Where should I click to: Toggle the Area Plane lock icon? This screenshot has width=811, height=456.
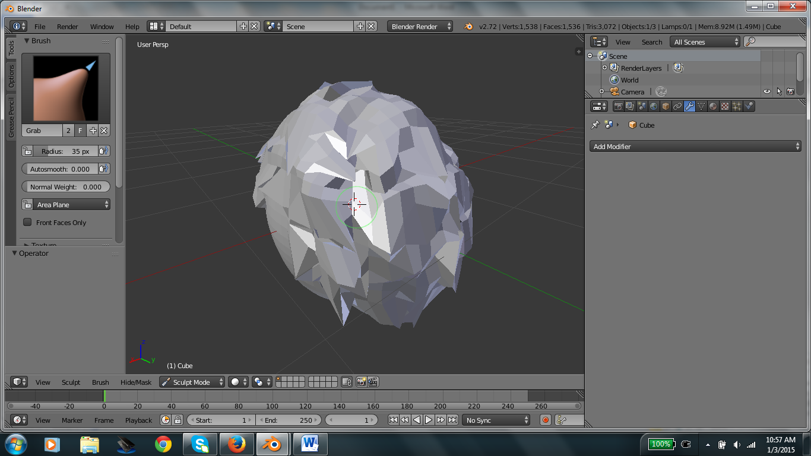pyautogui.click(x=27, y=204)
